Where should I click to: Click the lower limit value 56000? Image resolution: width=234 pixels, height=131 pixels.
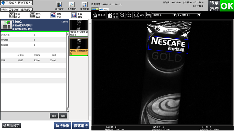coord(37,60)
